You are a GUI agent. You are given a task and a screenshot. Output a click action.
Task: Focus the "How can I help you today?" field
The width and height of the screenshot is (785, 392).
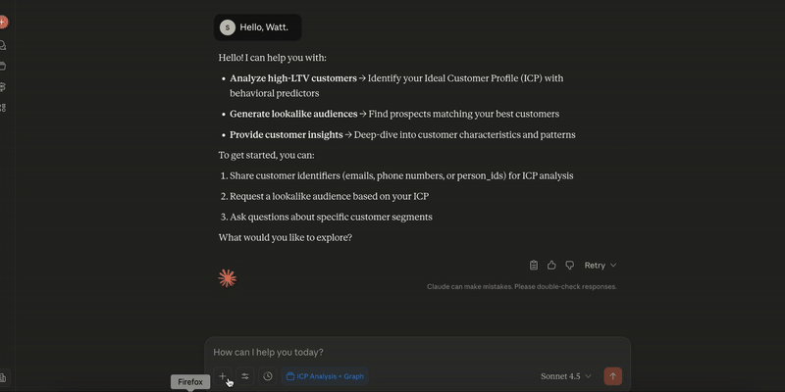(x=417, y=352)
